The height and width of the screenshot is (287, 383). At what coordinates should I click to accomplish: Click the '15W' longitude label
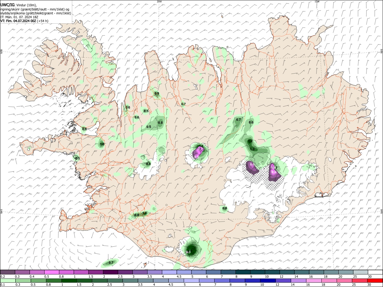[317, 1]
